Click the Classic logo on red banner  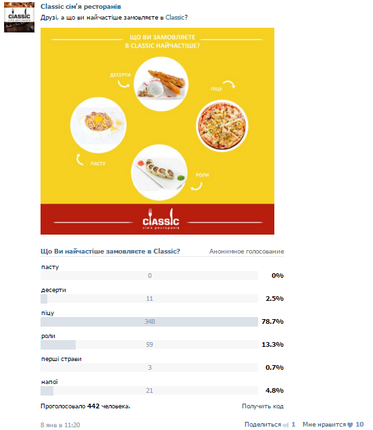(x=161, y=219)
